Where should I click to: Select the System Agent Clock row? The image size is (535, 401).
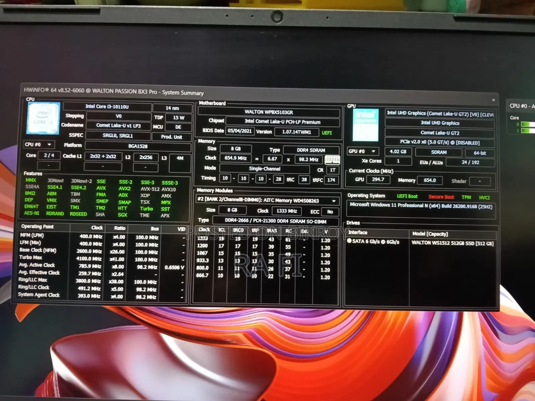point(101,296)
